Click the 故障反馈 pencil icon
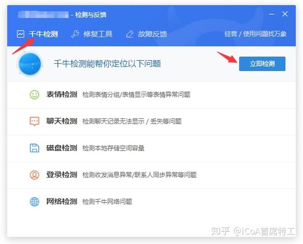 click(x=130, y=34)
